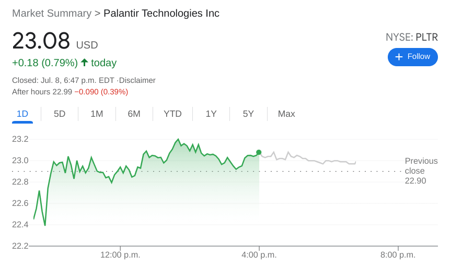
Task: Follow Palantir Technologies stock
Action: 412,57
